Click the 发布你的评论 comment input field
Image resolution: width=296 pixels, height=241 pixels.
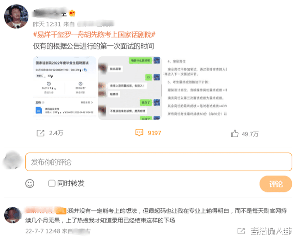tap(159, 162)
